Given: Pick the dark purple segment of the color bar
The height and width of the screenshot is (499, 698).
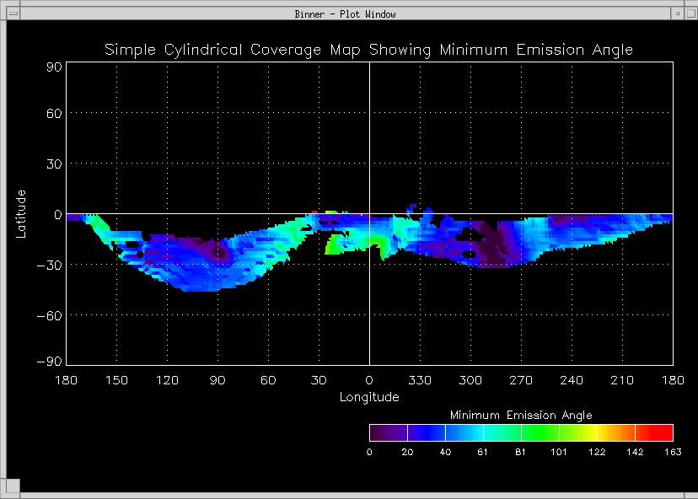Looking at the screenshot, I should 388,433.
